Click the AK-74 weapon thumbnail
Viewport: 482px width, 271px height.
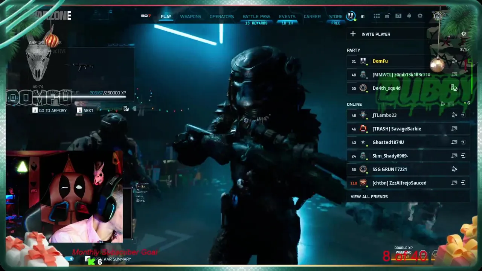[x=83, y=67]
